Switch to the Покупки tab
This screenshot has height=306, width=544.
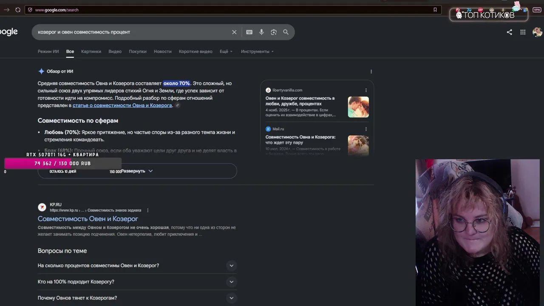click(138, 51)
